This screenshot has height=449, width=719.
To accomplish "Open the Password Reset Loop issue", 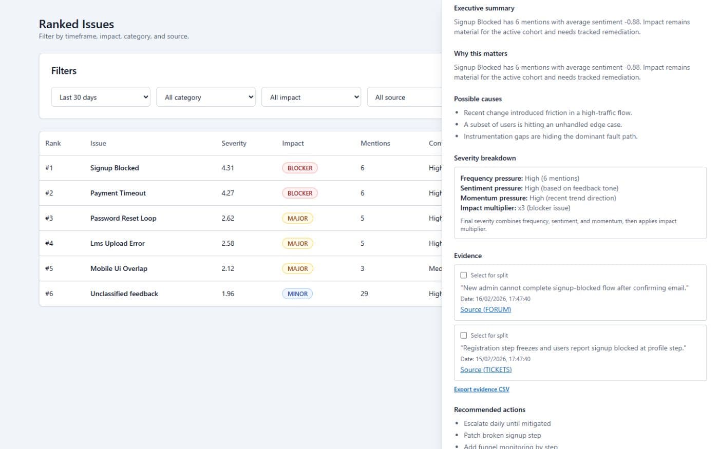I will [123, 218].
